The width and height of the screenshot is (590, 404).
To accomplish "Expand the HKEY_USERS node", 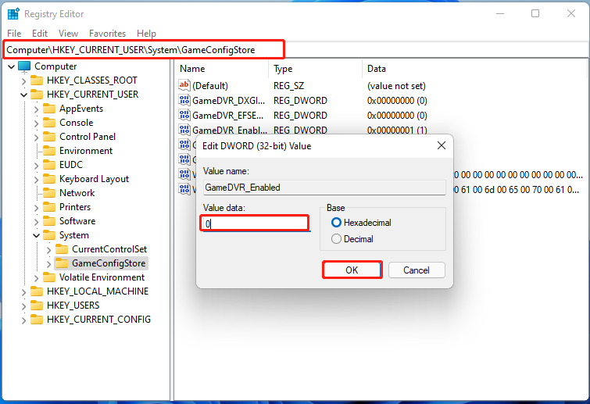I will 23,306.
